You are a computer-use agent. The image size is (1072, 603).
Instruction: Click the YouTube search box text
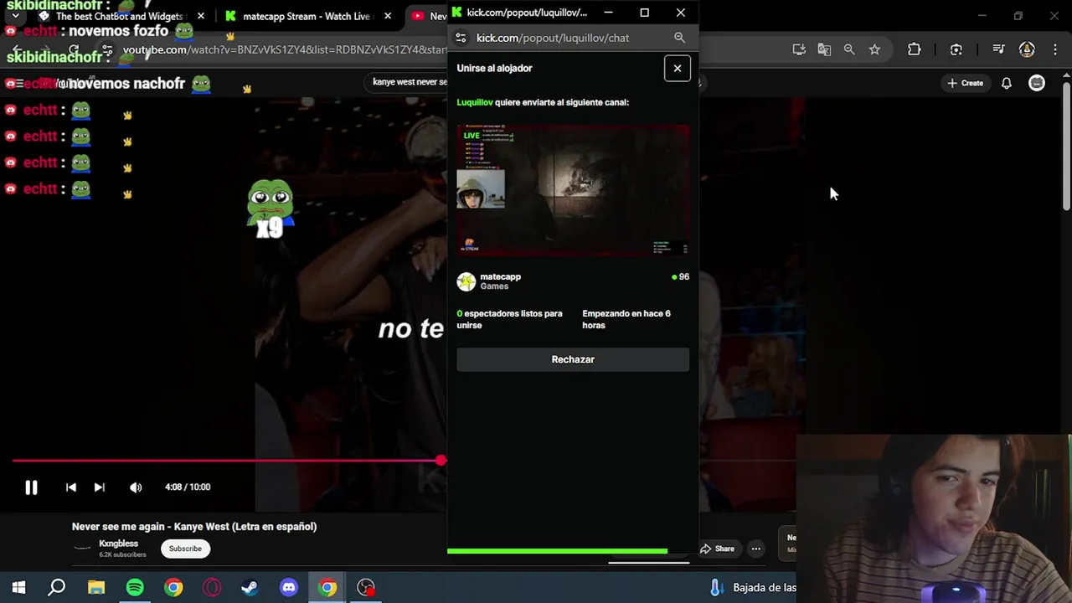(x=410, y=82)
